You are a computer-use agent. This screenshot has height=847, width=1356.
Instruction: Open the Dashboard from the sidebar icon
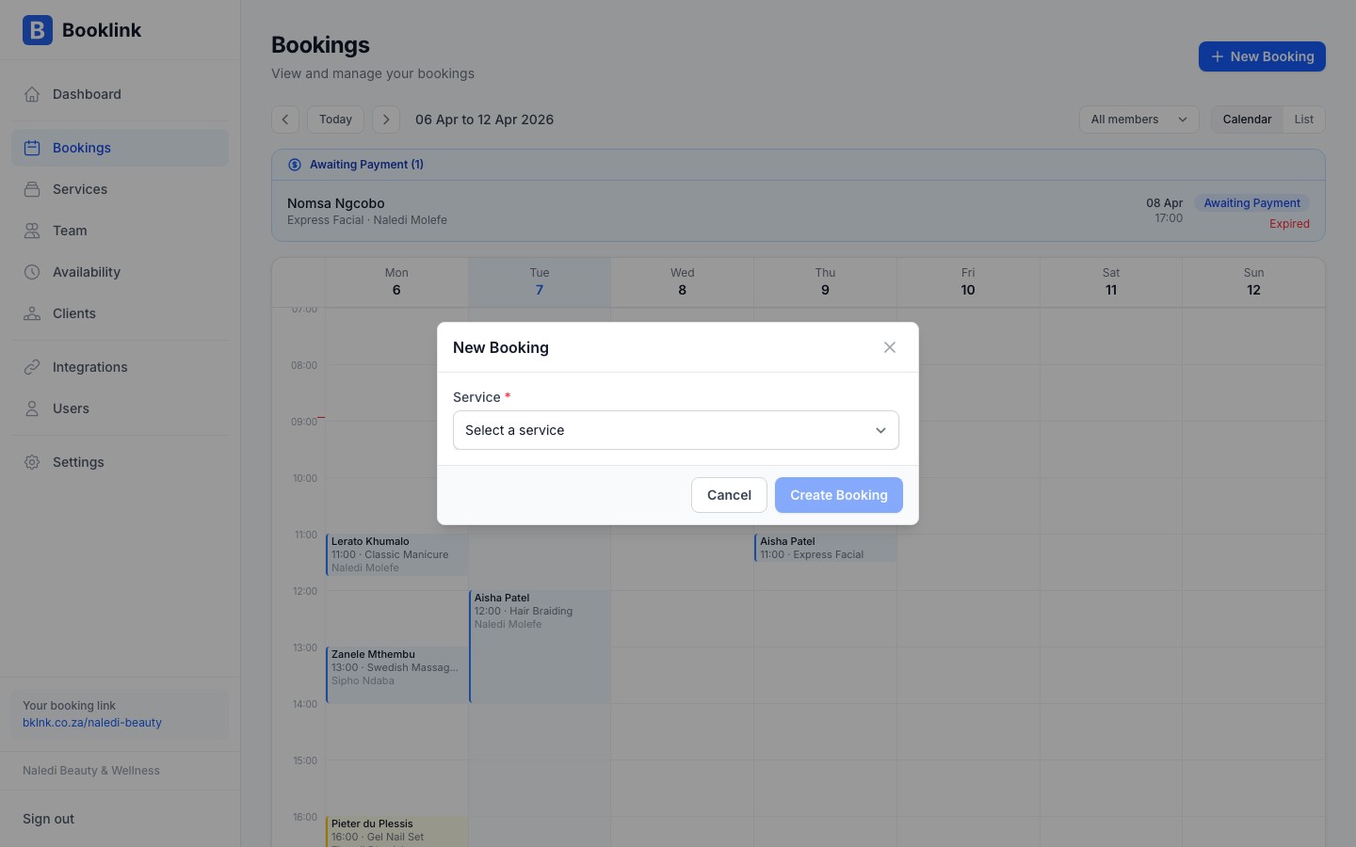32,94
